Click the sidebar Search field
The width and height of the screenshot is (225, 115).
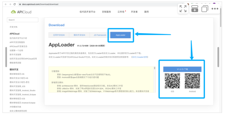pos(23,20)
